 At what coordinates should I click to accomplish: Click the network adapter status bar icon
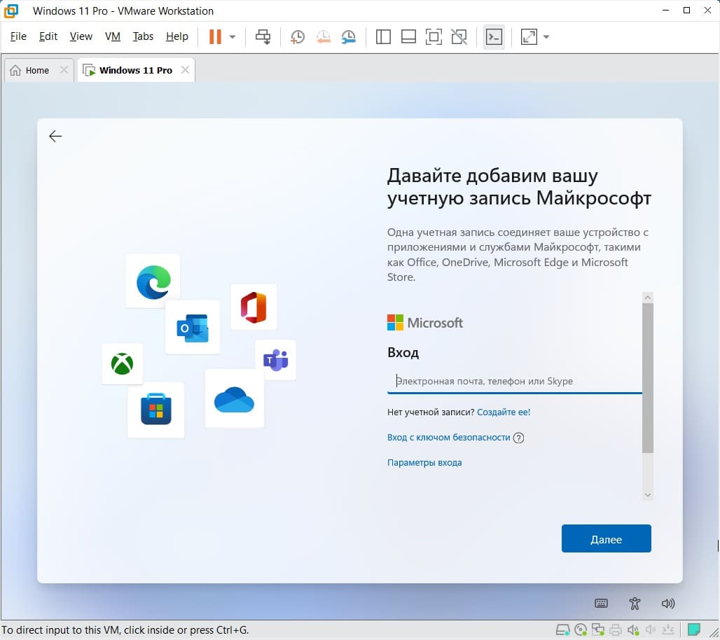598,629
